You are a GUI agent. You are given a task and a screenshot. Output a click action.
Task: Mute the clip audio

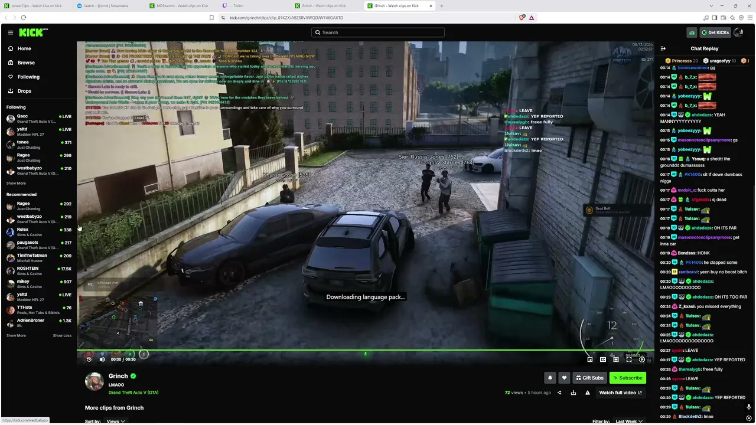[102, 359]
